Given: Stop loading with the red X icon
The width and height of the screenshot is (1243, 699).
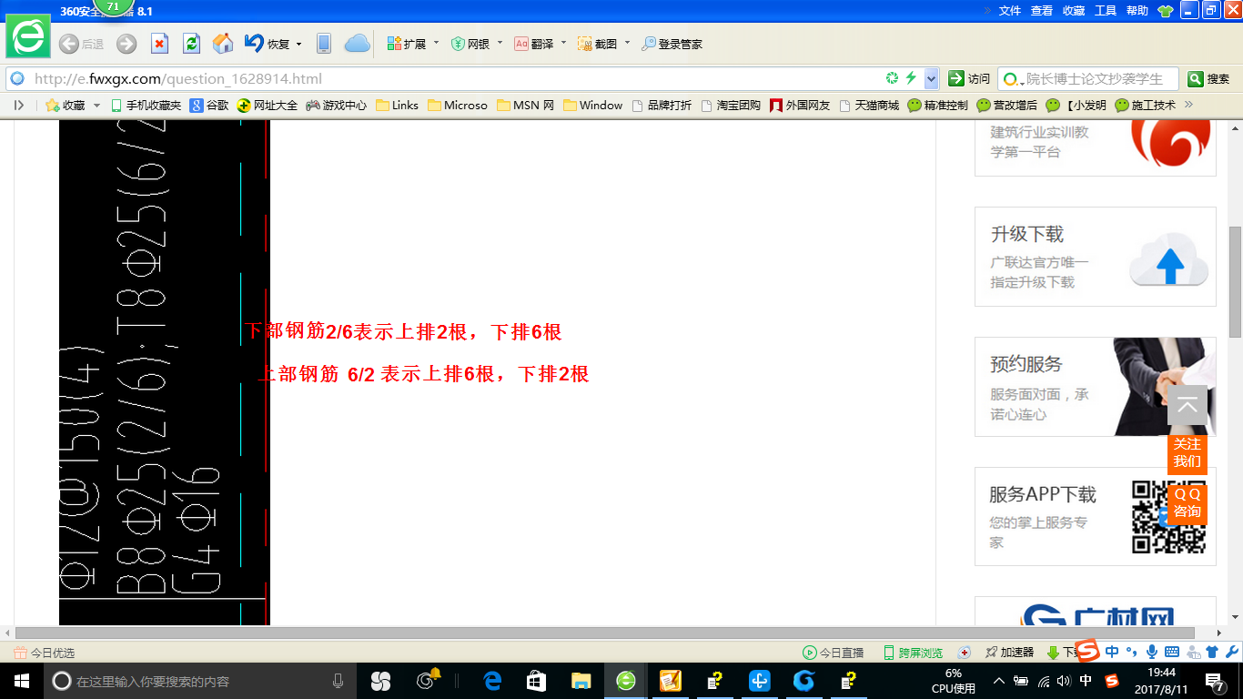Looking at the screenshot, I should point(159,44).
